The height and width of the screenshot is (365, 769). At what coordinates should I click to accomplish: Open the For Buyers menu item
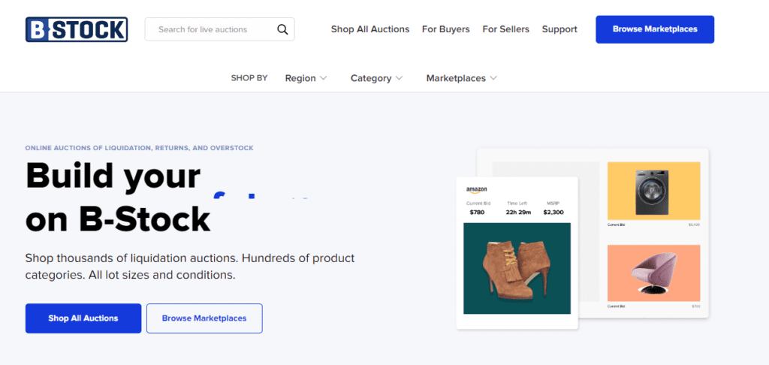click(x=446, y=29)
